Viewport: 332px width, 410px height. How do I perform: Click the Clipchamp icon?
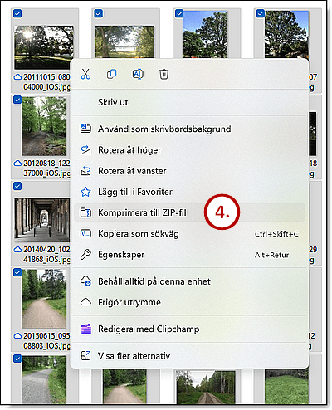[85, 329]
